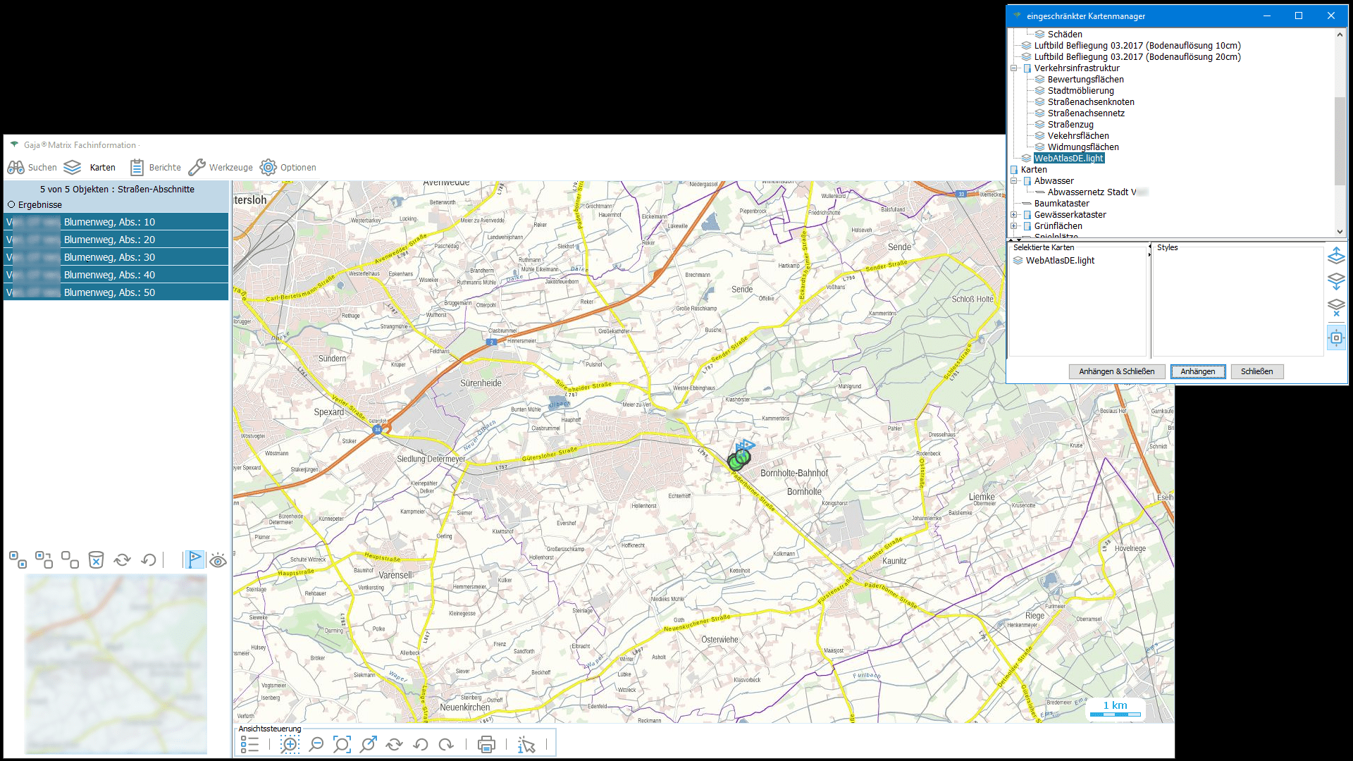
Task: Remove selected layer with X icon
Action: (1336, 307)
